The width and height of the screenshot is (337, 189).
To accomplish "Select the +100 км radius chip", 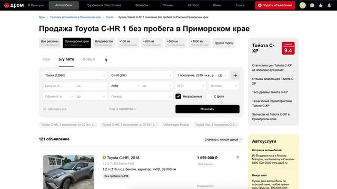I will click(128, 43).
